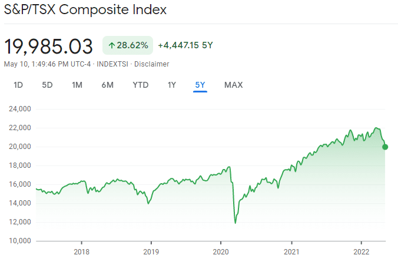Show the MAX time range
The height and width of the screenshot is (265, 398).
point(233,85)
